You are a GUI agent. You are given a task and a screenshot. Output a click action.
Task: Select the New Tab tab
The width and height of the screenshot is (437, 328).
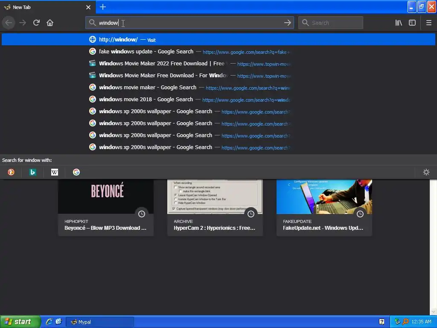48,7
